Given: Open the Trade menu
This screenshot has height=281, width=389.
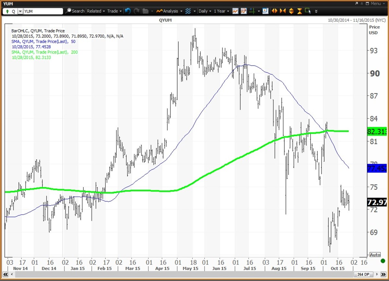Looking at the screenshot, I should (x=114, y=11).
